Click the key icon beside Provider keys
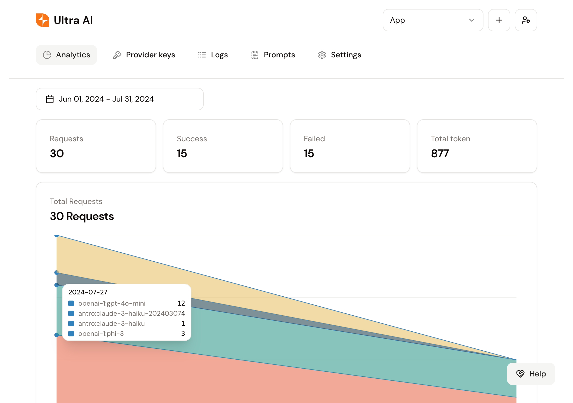The height and width of the screenshot is (403, 573). (117, 55)
